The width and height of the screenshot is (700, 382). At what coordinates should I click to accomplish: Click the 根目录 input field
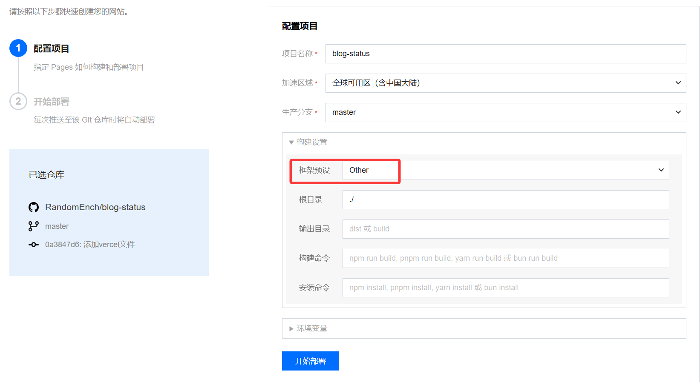[x=505, y=200]
